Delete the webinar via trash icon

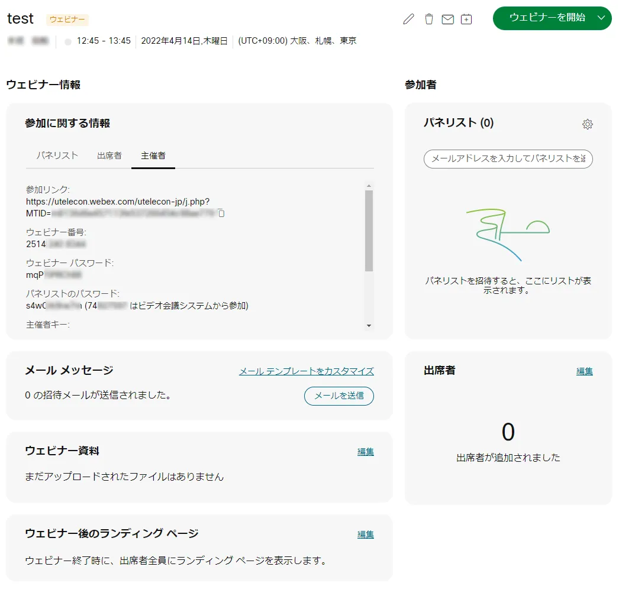[428, 20]
